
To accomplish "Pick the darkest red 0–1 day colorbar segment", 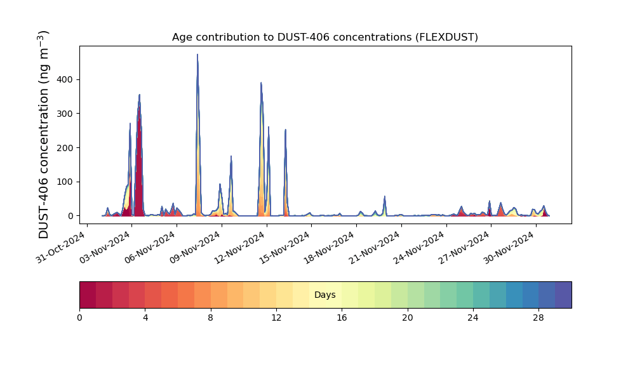I will [x=88, y=295].
